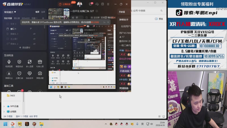This screenshot has width=227, height=128.
Task: Open the messages icon with 68 badge
Action: (91, 4)
